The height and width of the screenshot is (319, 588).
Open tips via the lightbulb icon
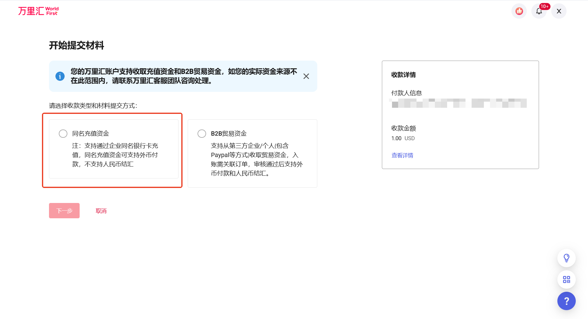566,258
